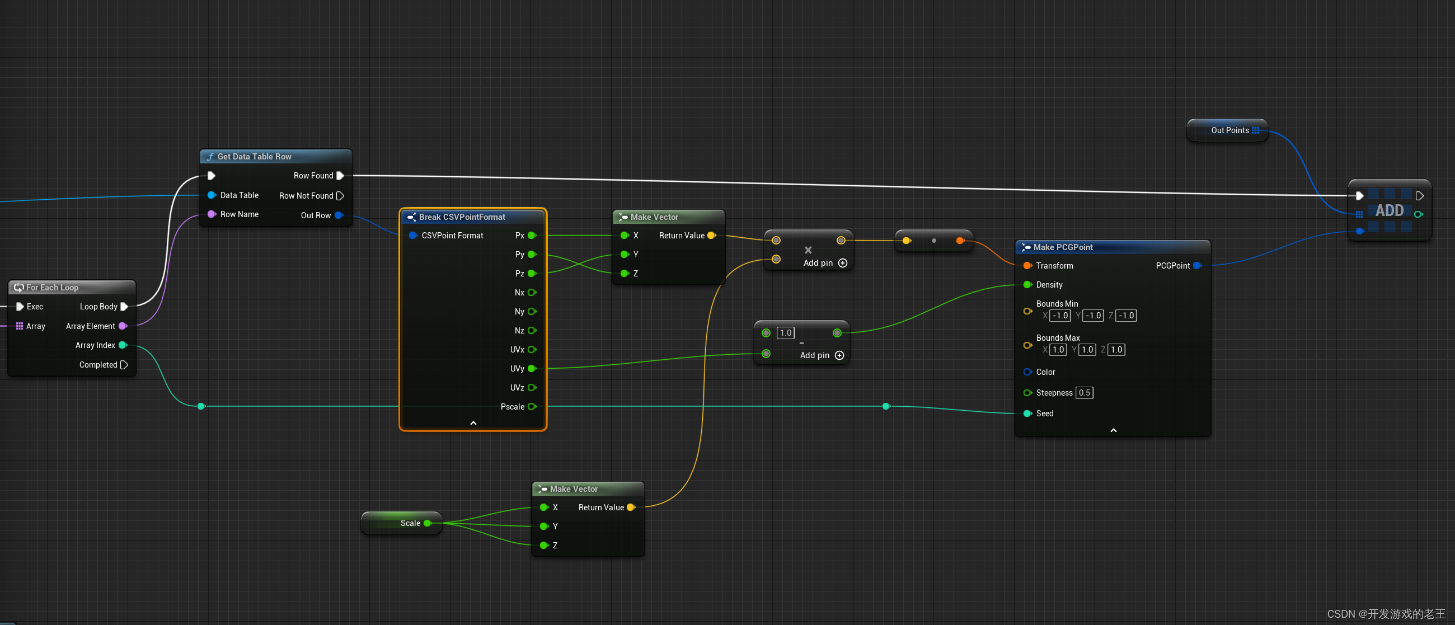Click the Array Element output pin
Screen dimensions: 1455x625
point(123,326)
